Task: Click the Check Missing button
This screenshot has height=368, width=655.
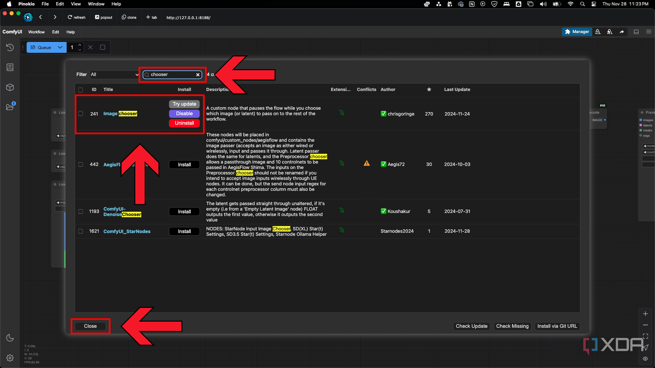Action: coord(512,326)
